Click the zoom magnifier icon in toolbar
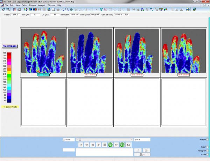The image size is (210, 161). [62, 9]
